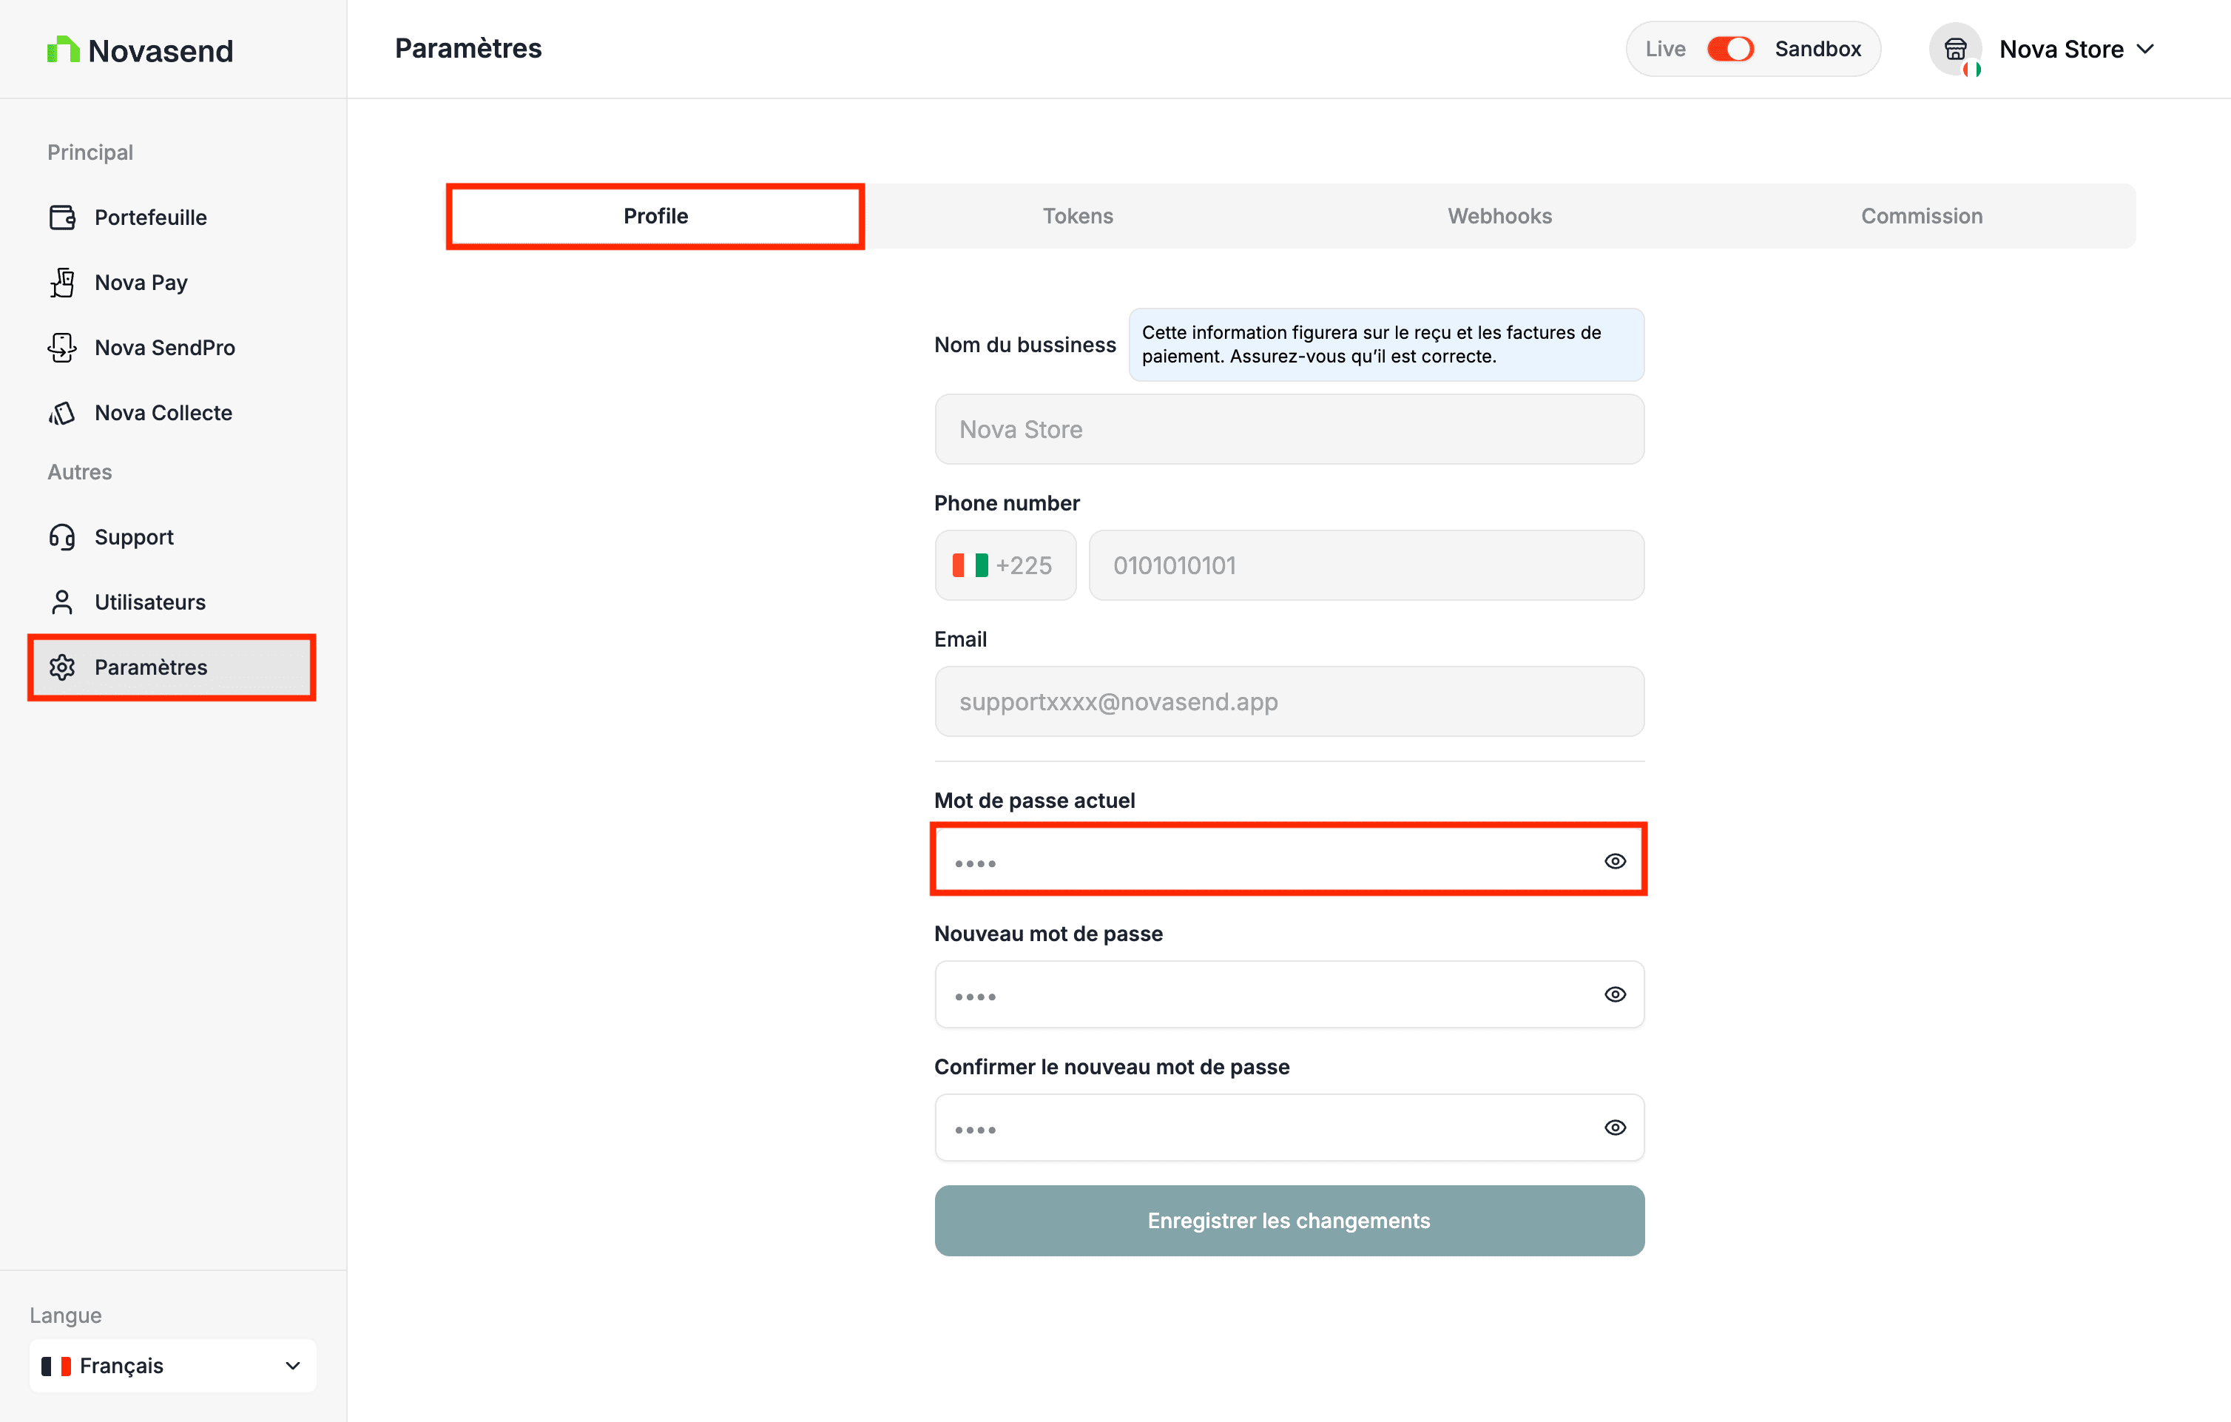Click the Novasend brand name text

161,50
